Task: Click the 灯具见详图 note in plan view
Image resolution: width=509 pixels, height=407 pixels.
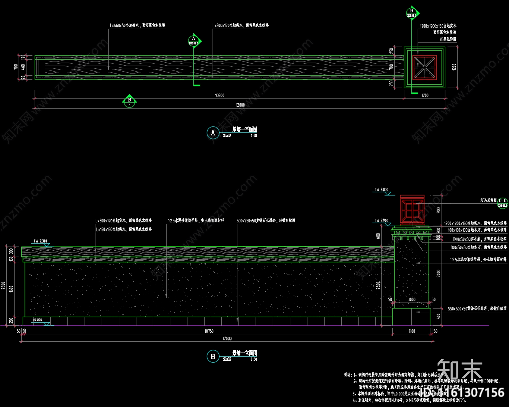Action: [x=448, y=39]
